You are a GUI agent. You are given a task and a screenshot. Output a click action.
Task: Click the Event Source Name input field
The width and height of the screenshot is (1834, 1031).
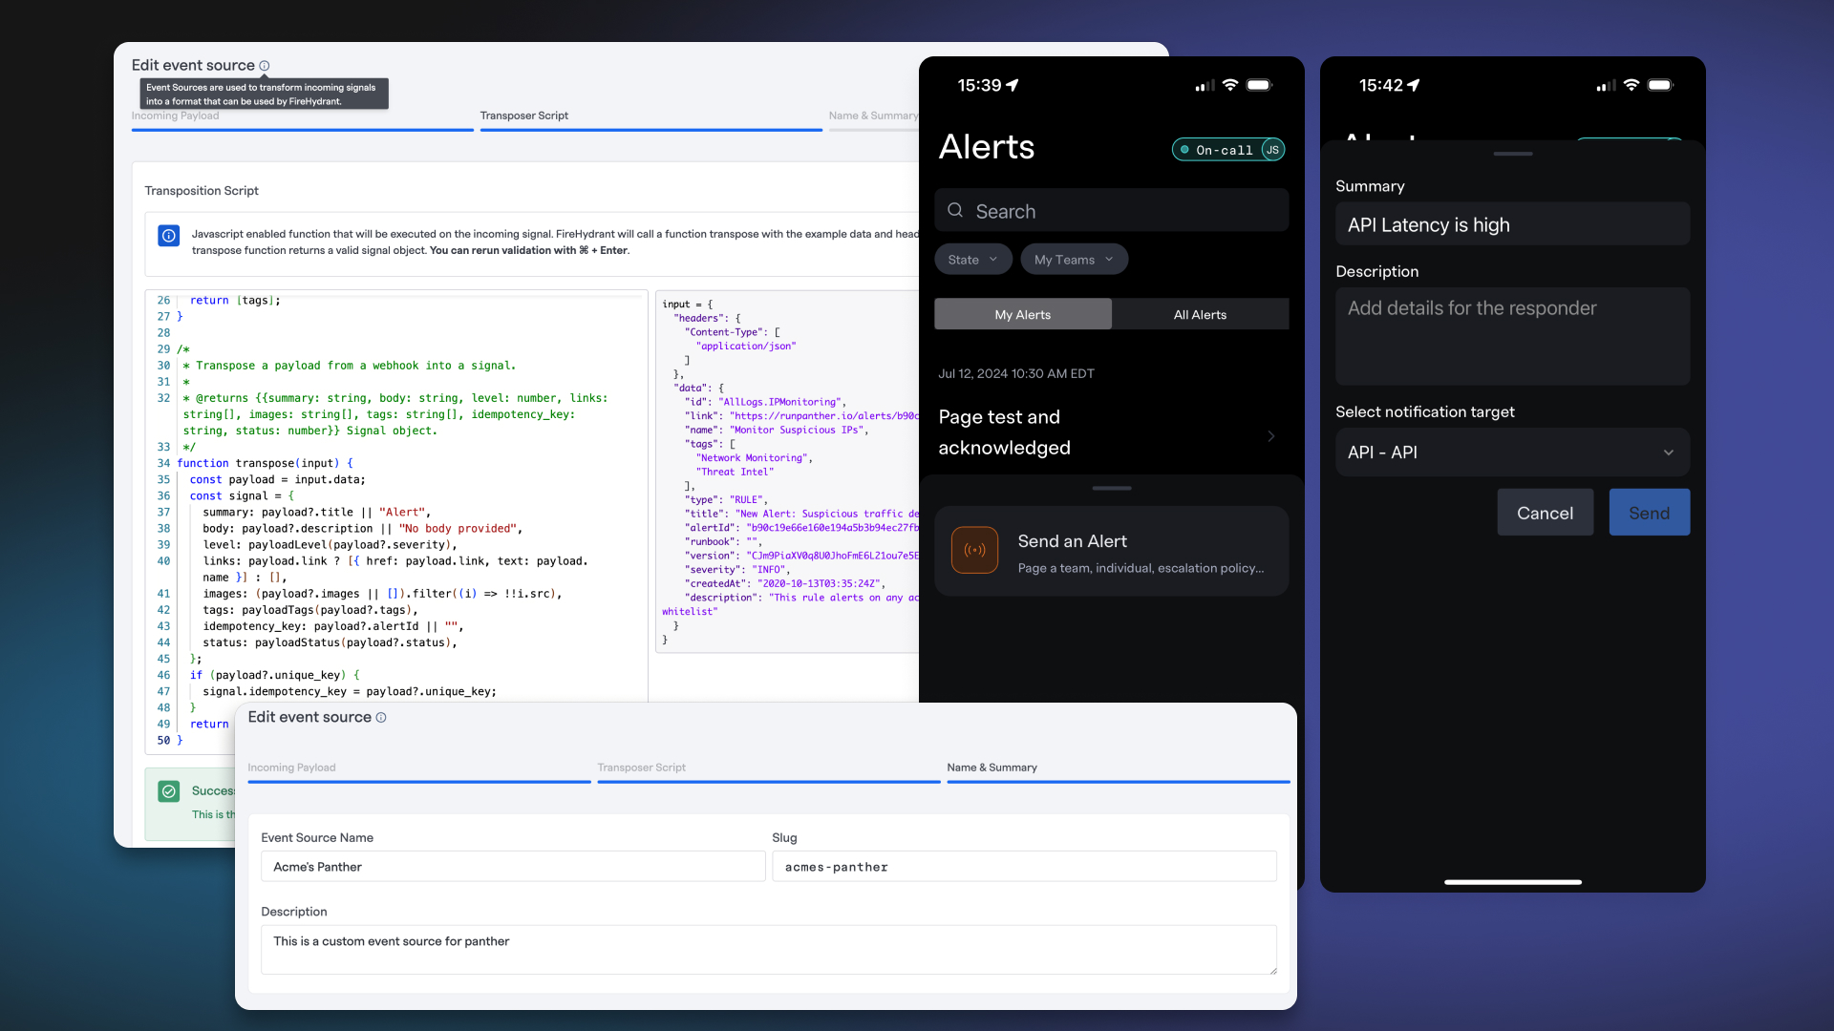tap(512, 866)
